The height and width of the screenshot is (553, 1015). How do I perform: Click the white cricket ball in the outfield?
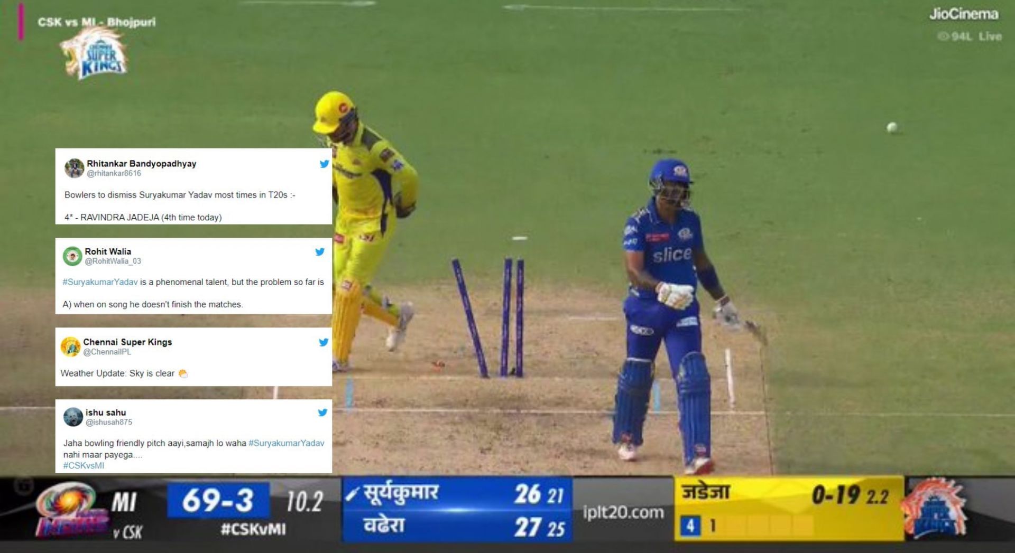892,127
